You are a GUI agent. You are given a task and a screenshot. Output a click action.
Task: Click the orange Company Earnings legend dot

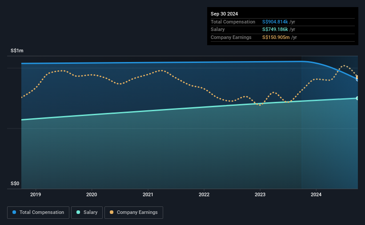pyautogui.click(x=112, y=212)
